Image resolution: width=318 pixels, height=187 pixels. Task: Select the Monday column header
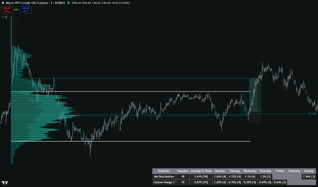click(x=220, y=171)
